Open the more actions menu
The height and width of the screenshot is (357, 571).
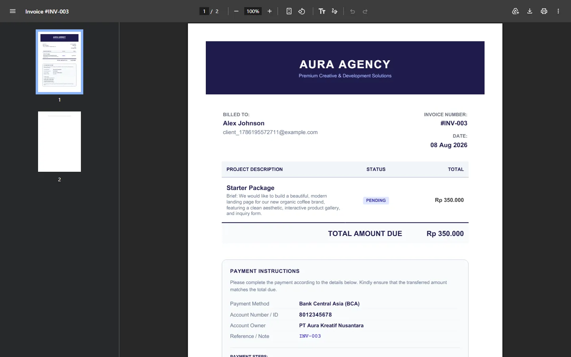click(x=558, y=11)
